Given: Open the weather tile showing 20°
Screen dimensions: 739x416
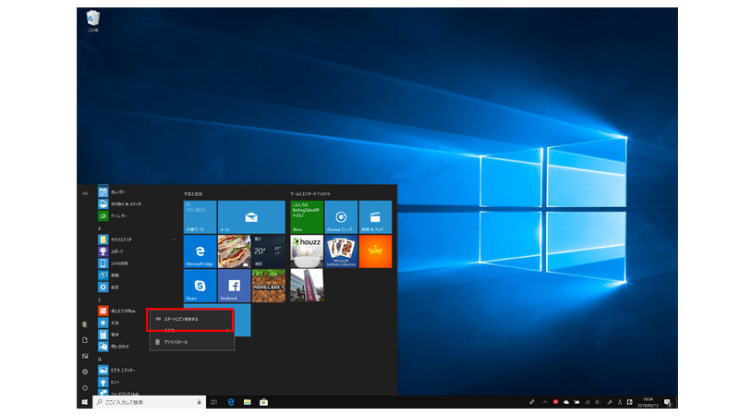Looking at the screenshot, I should click(x=269, y=251).
